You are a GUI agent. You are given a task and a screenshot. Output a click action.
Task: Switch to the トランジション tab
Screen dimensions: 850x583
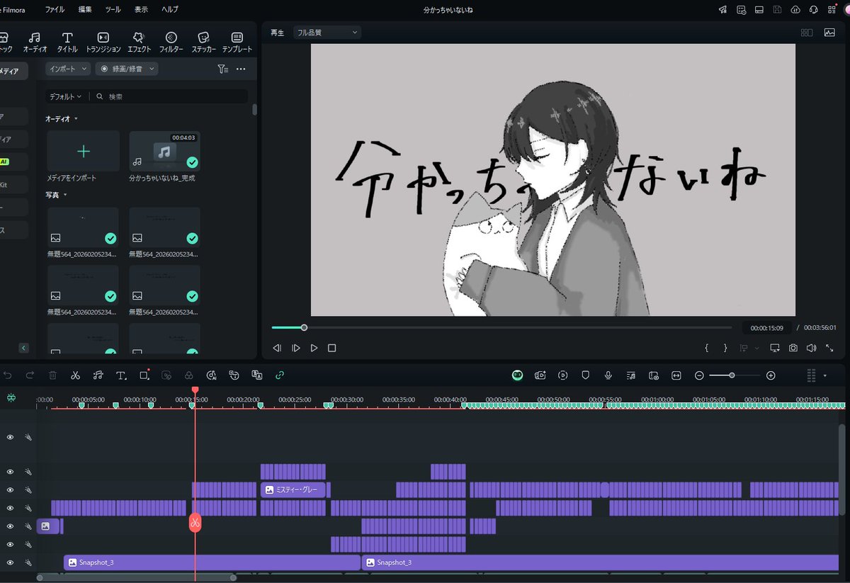click(103, 43)
